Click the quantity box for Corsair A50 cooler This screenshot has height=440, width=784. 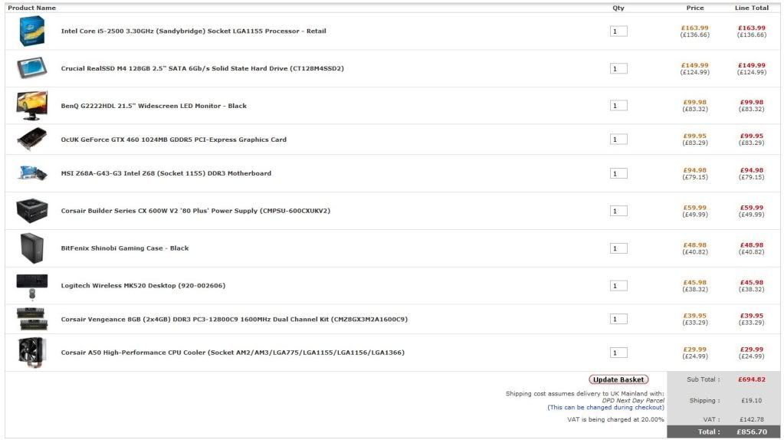pos(618,353)
